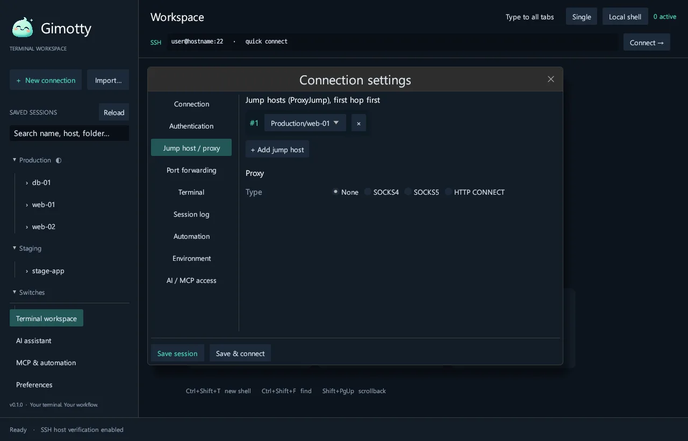The height and width of the screenshot is (441, 688).
Task: Expand the web-02 saved session
Action: coord(27,227)
